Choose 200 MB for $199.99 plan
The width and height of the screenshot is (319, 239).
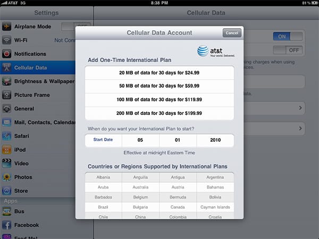point(159,114)
